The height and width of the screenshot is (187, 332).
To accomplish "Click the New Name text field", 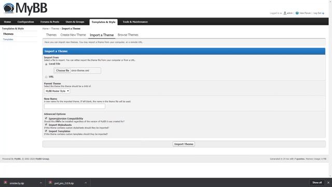I will pyautogui.click(x=75, y=106).
